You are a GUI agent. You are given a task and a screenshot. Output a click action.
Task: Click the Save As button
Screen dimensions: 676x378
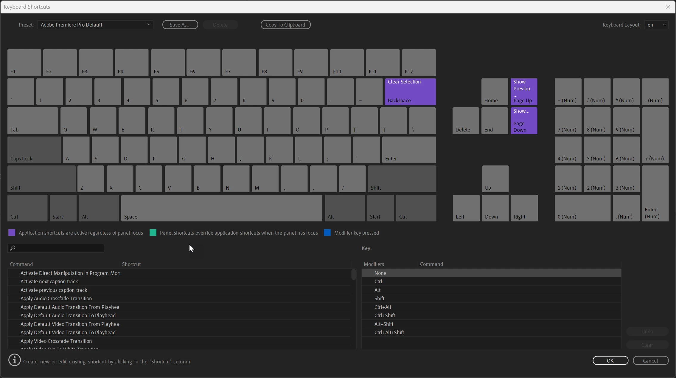click(180, 25)
